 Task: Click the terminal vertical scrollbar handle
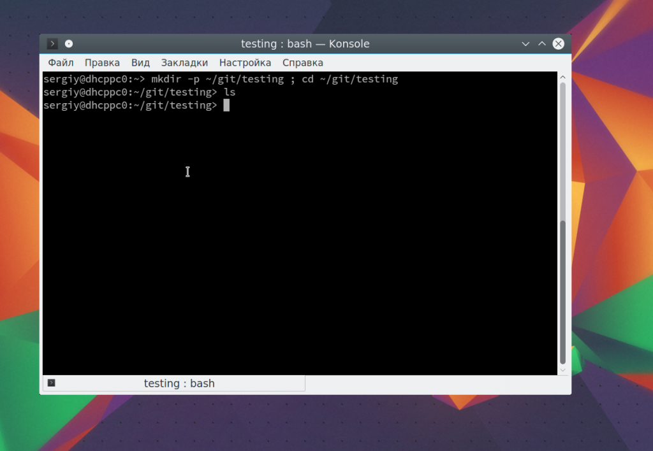tap(562, 293)
